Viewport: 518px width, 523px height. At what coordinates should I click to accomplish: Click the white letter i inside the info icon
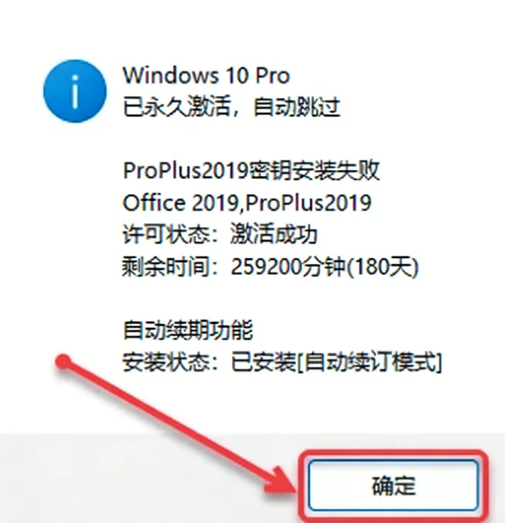[75, 92]
